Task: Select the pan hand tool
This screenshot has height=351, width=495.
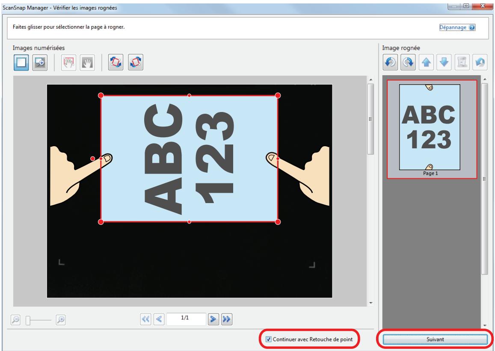Action: coord(87,62)
